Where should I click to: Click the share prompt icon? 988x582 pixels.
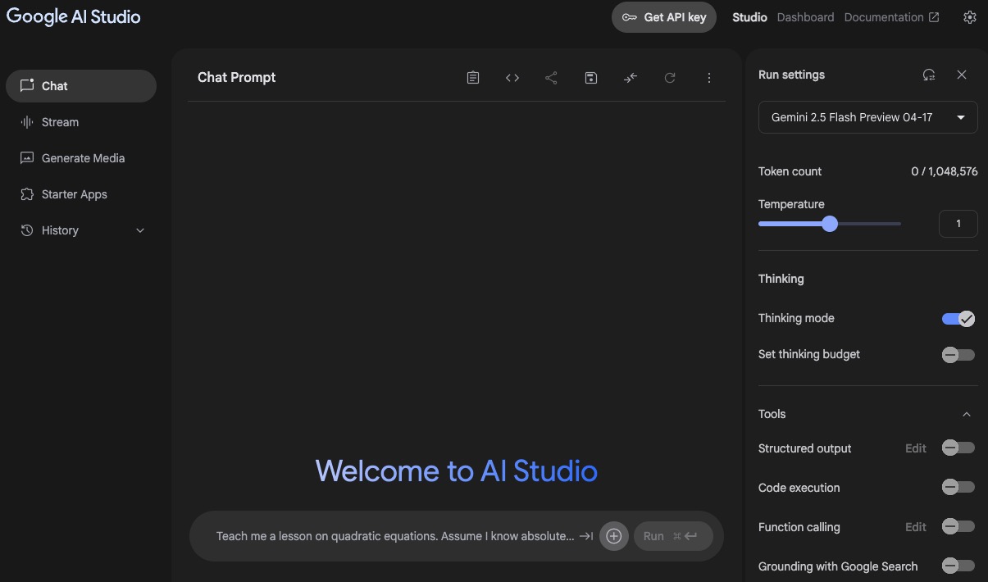point(551,78)
